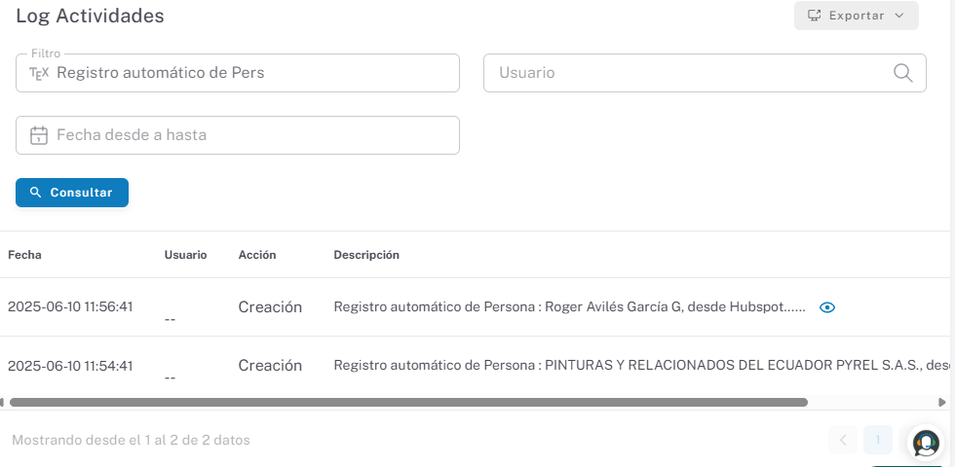Click the eye icon to view log details
The height and width of the screenshot is (467, 955).
pyautogui.click(x=827, y=307)
